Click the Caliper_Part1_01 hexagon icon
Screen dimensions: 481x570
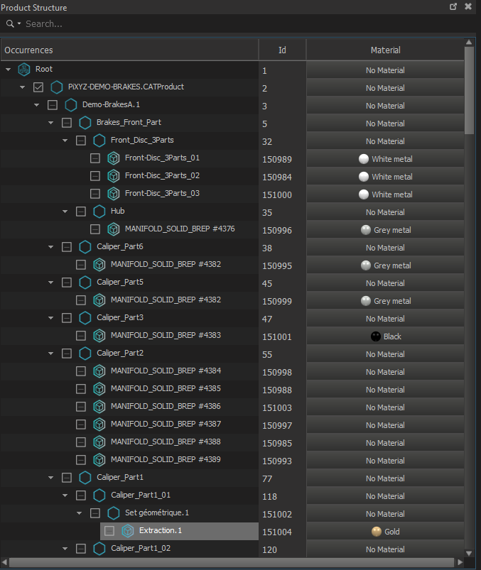point(99,495)
